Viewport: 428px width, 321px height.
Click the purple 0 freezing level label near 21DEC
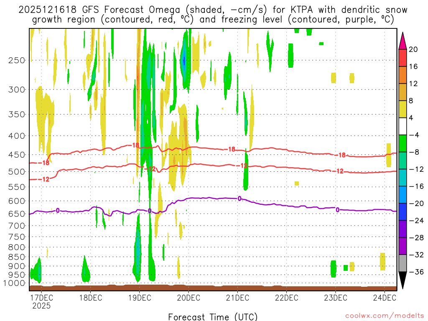tap(239, 199)
